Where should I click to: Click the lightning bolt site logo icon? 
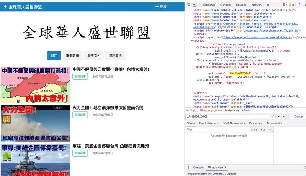5,7
